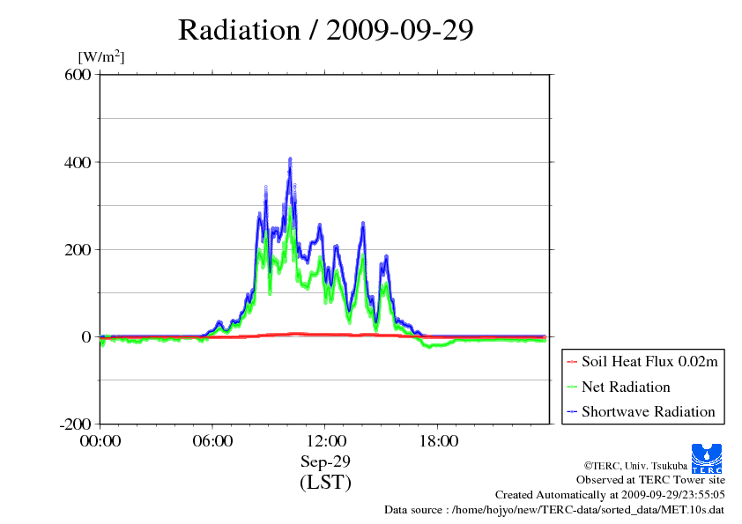Click the (LST) timezone label
The width and height of the screenshot is (742, 524).
tap(325, 482)
